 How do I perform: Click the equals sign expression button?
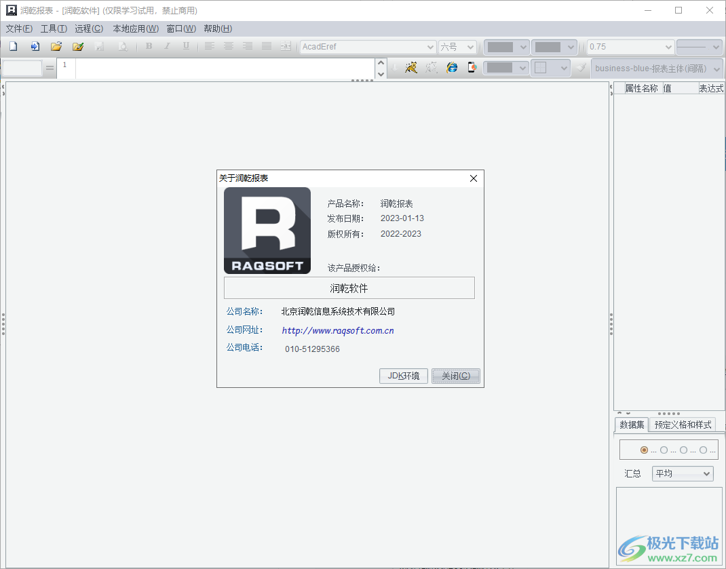coord(50,68)
